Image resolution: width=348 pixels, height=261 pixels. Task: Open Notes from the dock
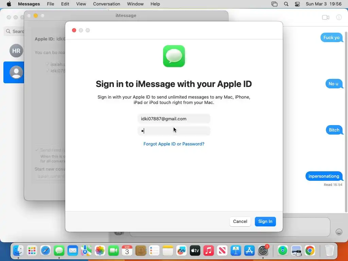tap(168, 251)
